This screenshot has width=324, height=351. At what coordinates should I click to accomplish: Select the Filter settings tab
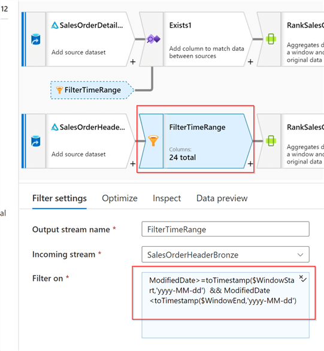pyautogui.click(x=59, y=198)
